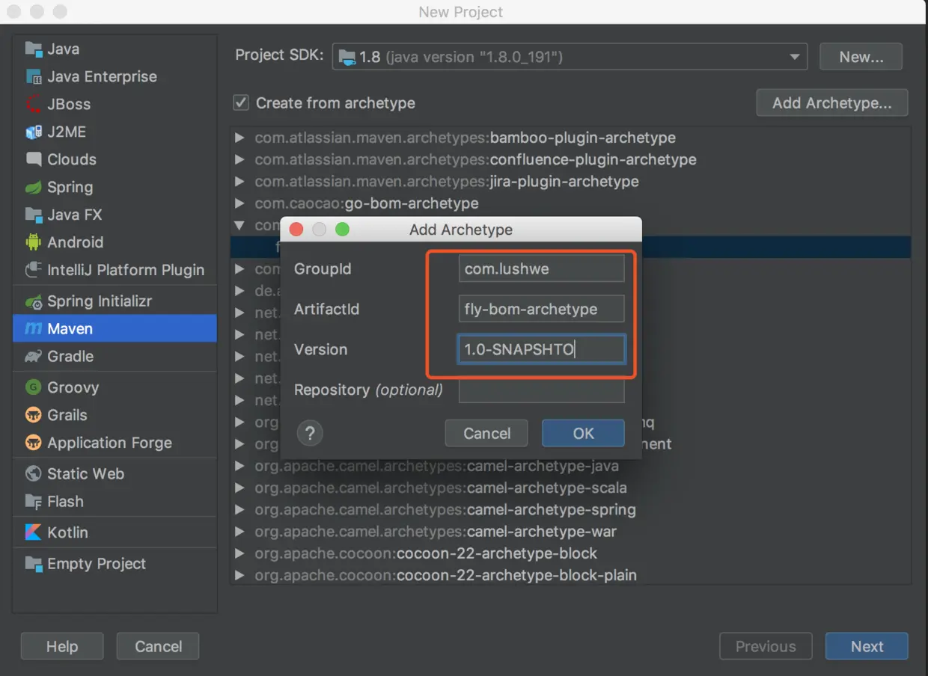Click the ArtifactId input field
Image resolution: width=928 pixels, height=676 pixels.
[541, 309]
